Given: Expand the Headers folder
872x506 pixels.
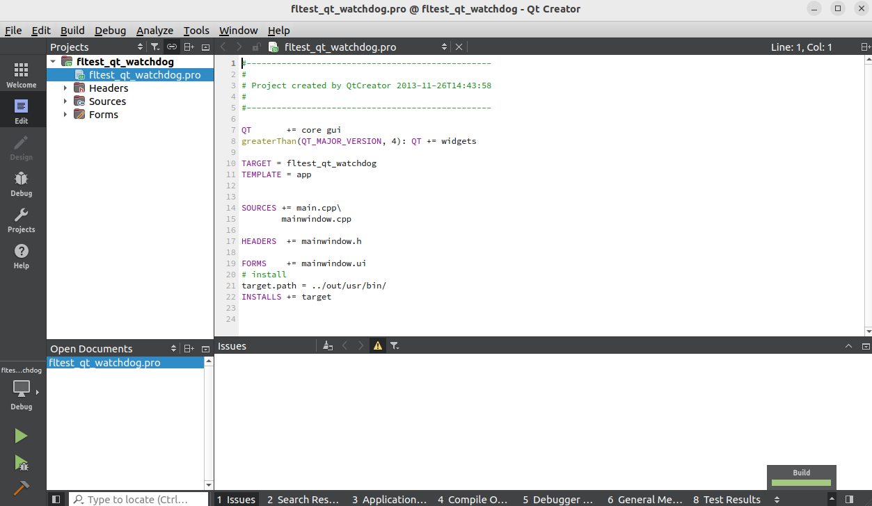Looking at the screenshot, I should (65, 88).
